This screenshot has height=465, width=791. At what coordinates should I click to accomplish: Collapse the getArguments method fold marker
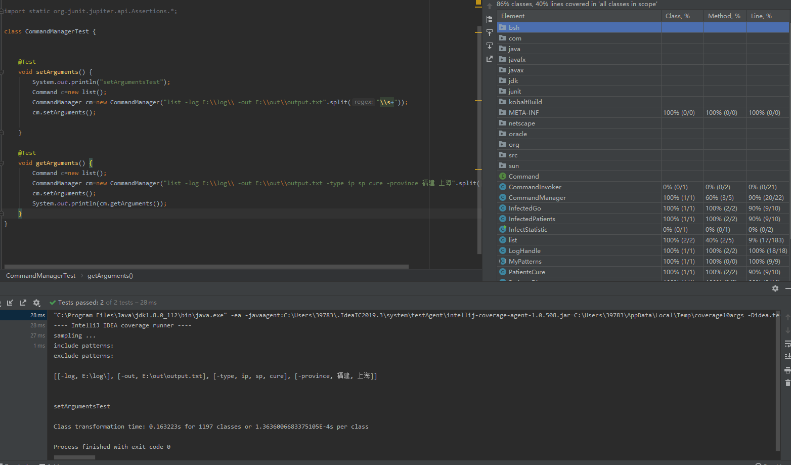(x=2, y=163)
